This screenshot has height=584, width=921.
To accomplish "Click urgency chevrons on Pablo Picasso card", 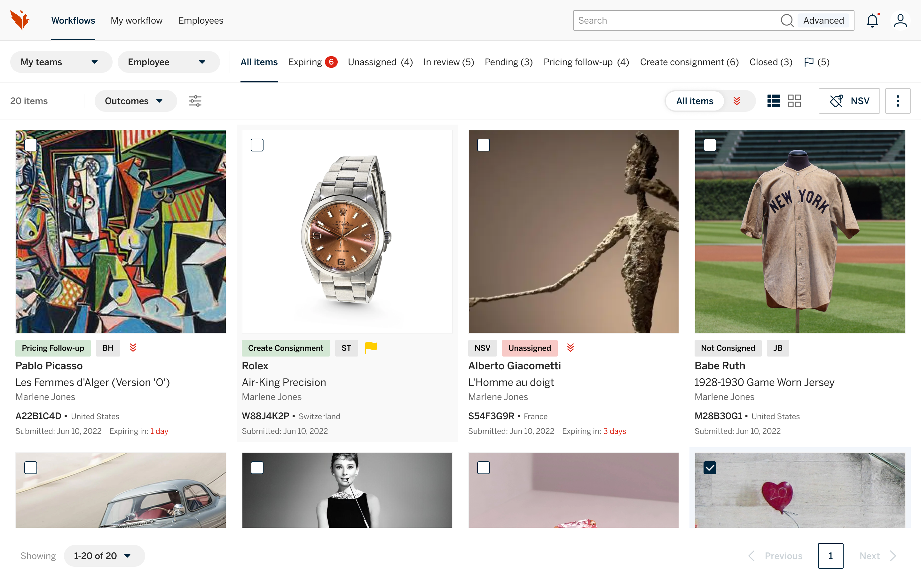I will coord(133,347).
